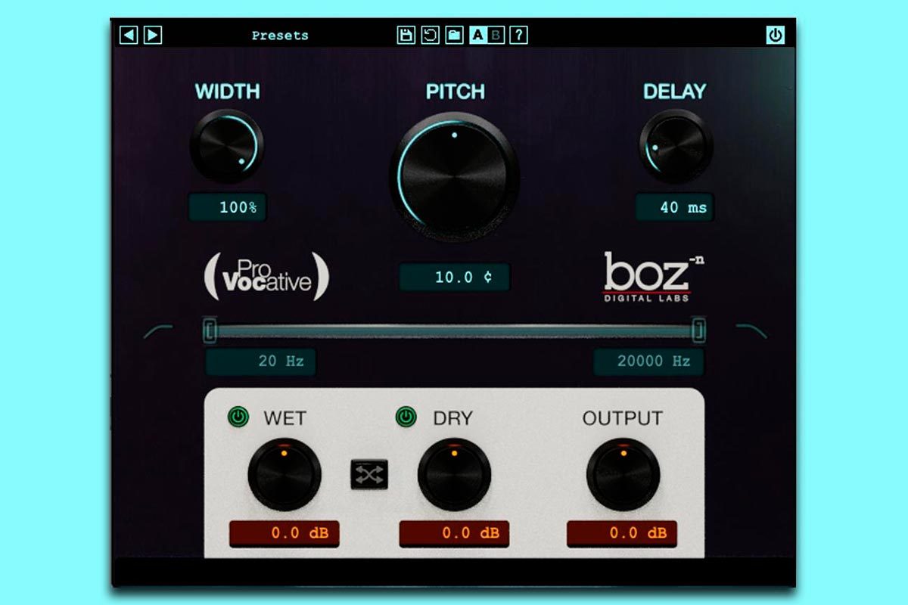Switch to A state

[478, 35]
